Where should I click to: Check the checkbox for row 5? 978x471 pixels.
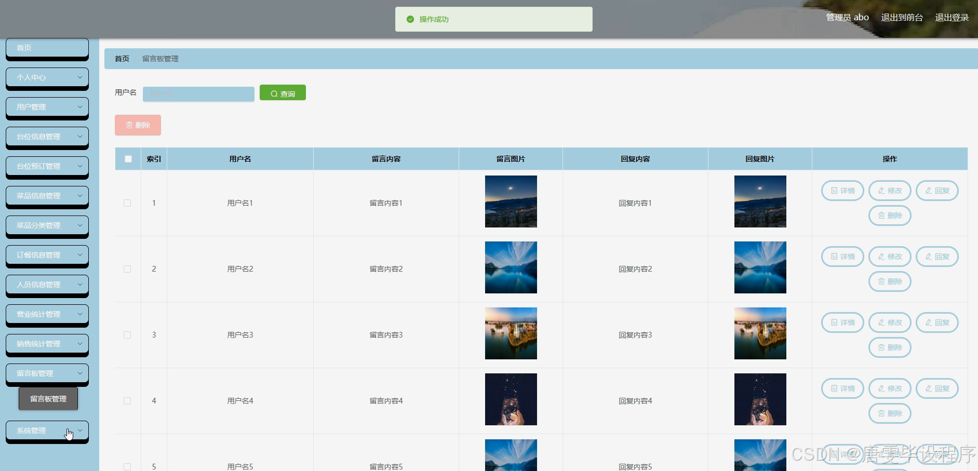tap(127, 467)
